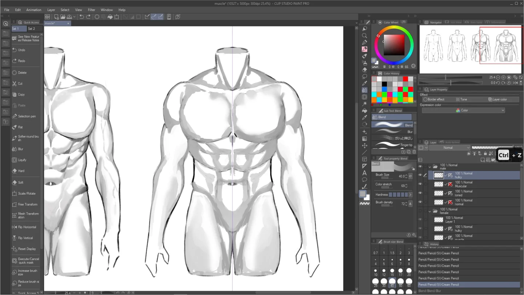Open the File menu
Image resolution: width=524 pixels, height=295 pixels.
[x=7, y=10]
